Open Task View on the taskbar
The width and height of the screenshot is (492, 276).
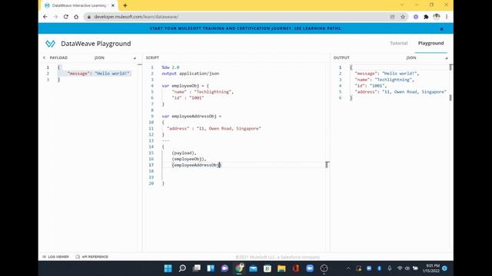click(197, 268)
